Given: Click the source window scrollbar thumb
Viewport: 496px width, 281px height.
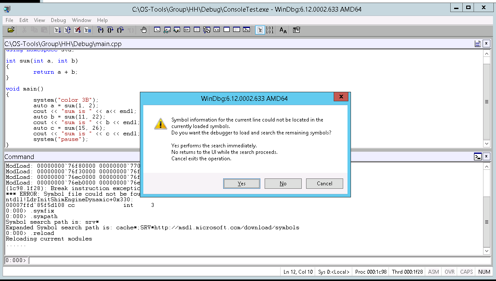Looking at the screenshot, I should [x=487, y=102].
